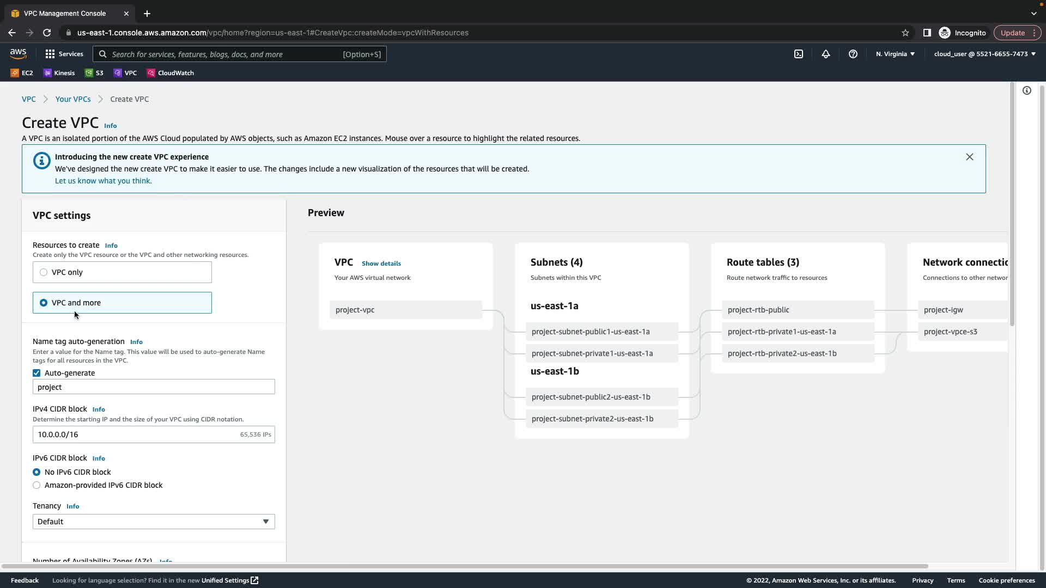This screenshot has width=1046, height=588.
Task: Open AWS CloudShell icon in top bar
Action: click(799, 54)
